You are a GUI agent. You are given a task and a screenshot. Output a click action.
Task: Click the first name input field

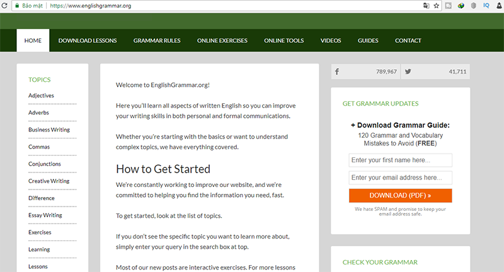(x=401, y=161)
